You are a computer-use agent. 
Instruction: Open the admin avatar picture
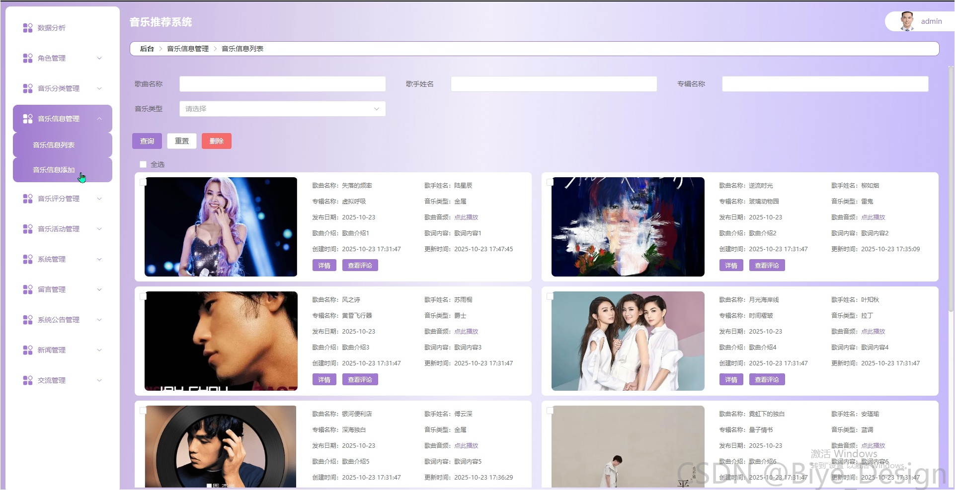tap(907, 21)
